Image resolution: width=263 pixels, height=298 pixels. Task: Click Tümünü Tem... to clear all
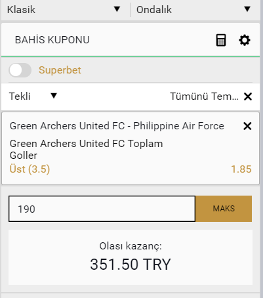[x=204, y=96]
